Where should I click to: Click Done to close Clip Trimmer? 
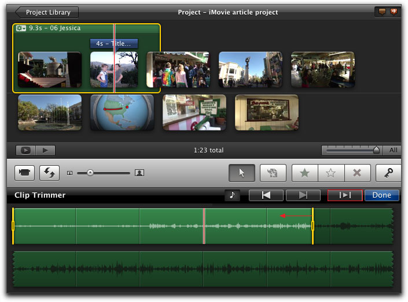(381, 195)
